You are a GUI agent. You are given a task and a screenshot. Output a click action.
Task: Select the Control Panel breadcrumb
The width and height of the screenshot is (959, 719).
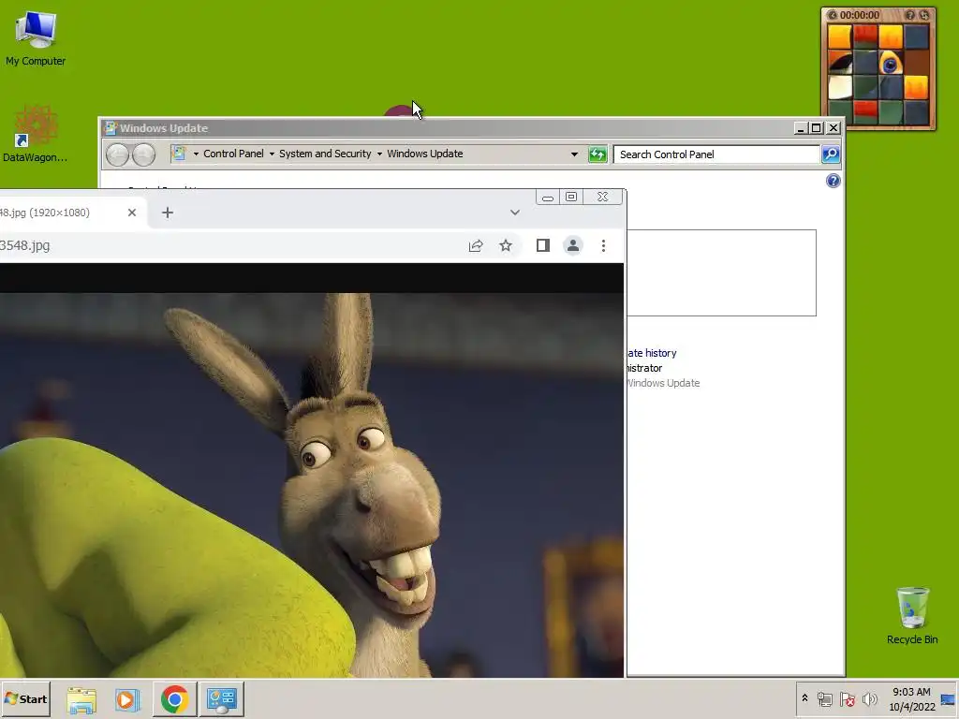pyautogui.click(x=233, y=154)
